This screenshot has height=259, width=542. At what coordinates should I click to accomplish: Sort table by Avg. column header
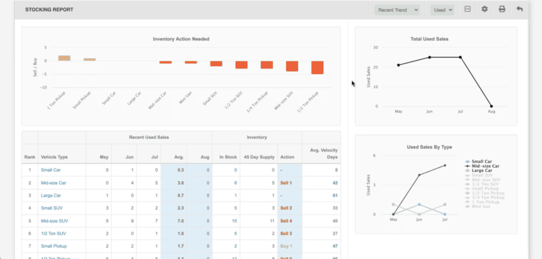coord(179,157)
